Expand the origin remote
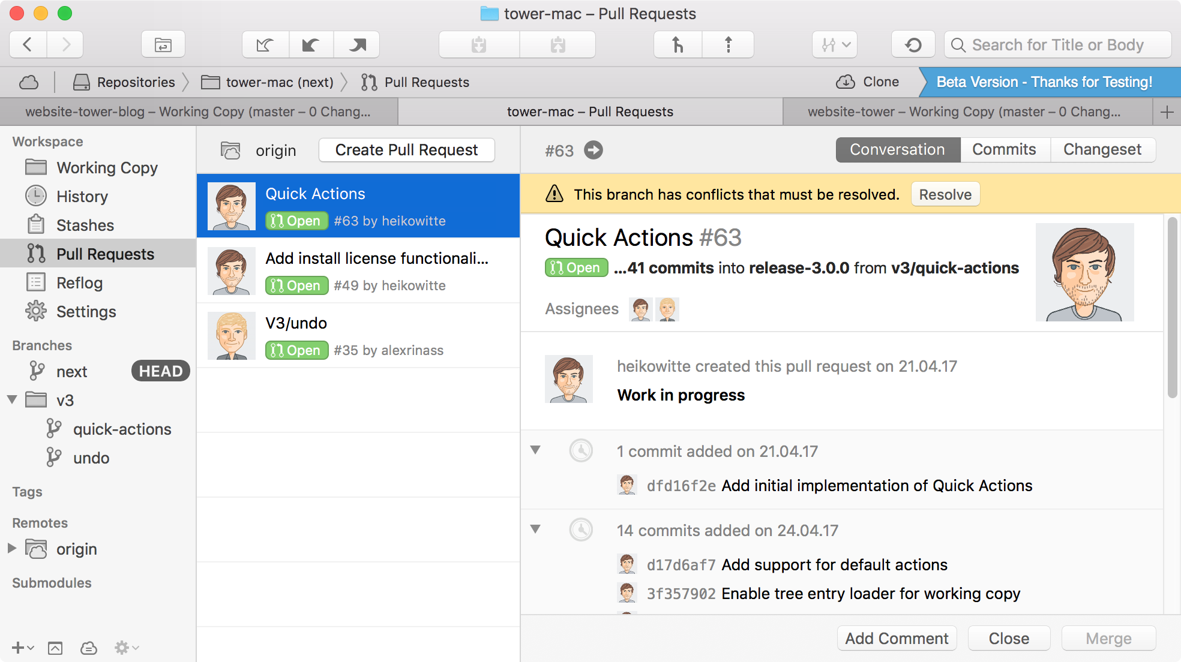 point(12,549)
